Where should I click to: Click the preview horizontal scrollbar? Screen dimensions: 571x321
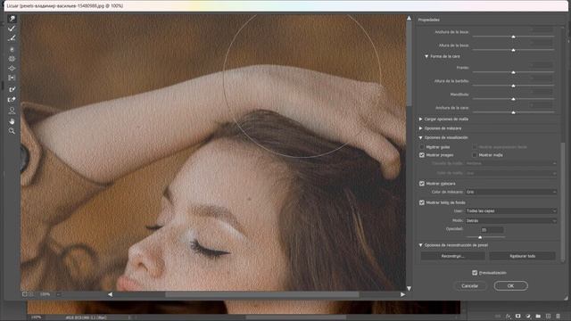262,294
